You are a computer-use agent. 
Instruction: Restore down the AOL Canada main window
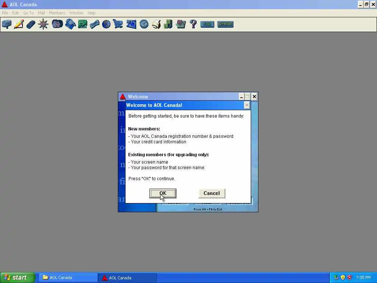tap(366, 4)
